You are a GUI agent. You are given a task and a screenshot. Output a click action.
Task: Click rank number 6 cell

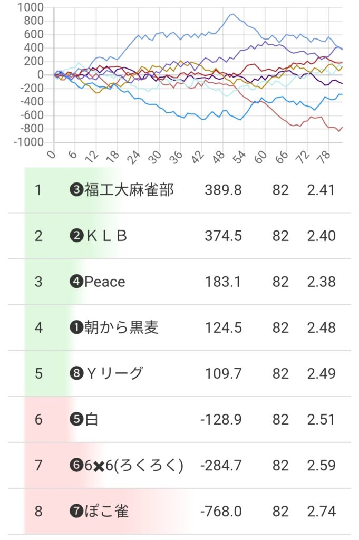(38, 419)
